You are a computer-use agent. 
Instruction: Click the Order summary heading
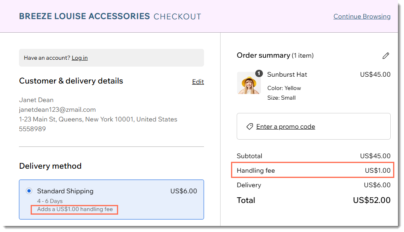coord(263,55)
